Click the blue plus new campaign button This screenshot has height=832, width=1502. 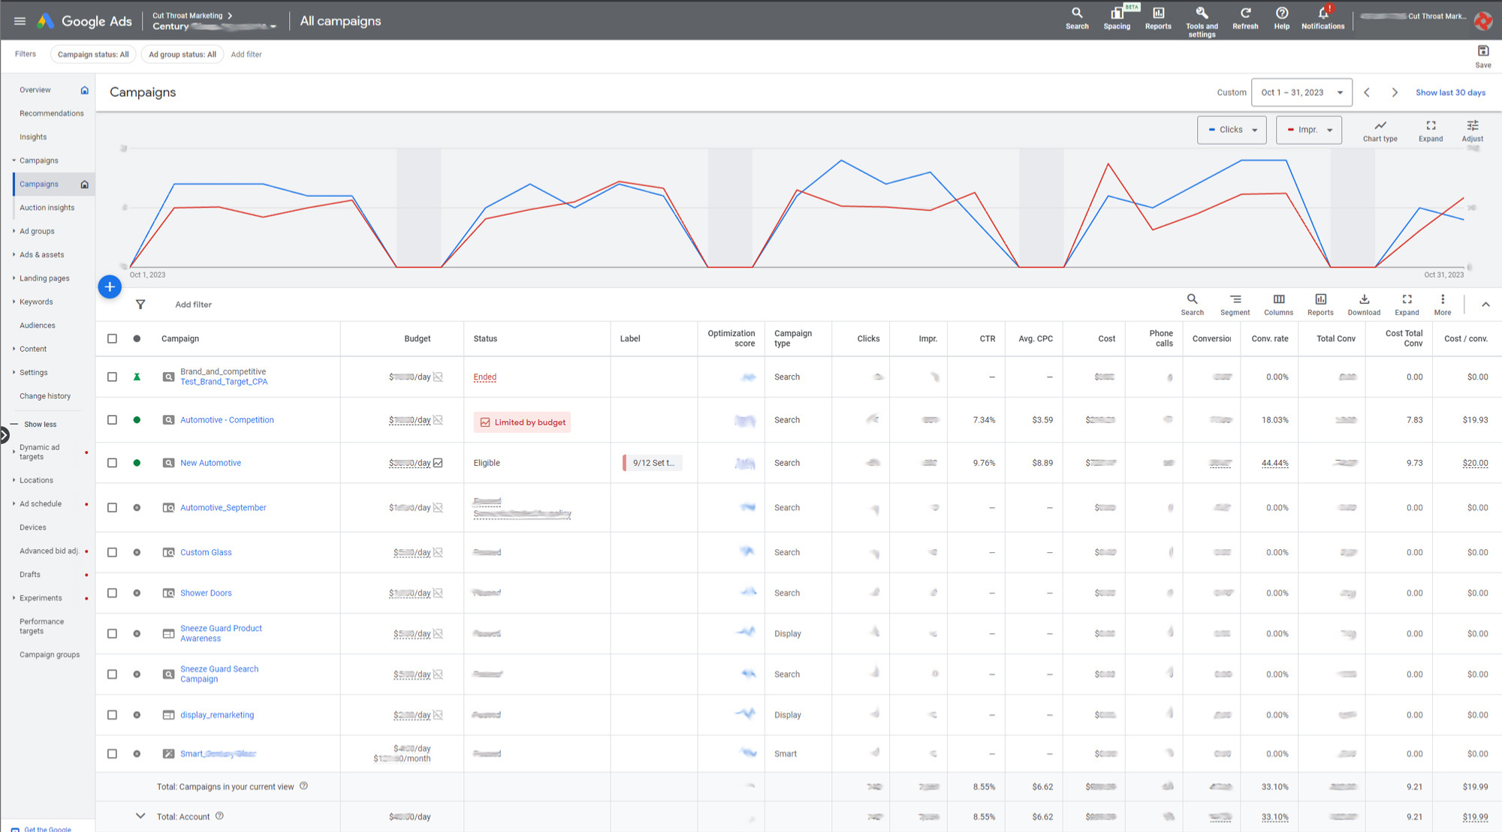coord(110,287)
